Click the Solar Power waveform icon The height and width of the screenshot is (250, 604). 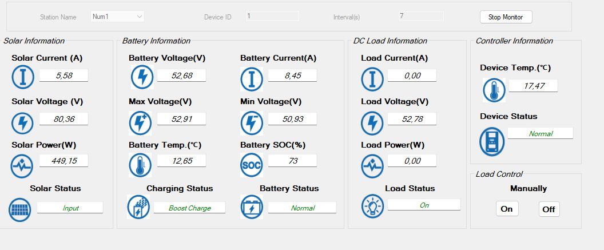pyautogui.click(x=23, y=166)
